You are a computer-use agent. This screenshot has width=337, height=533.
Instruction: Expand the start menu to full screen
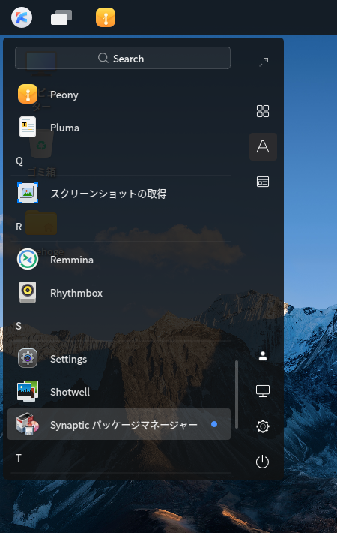click(x=263, y=63)
